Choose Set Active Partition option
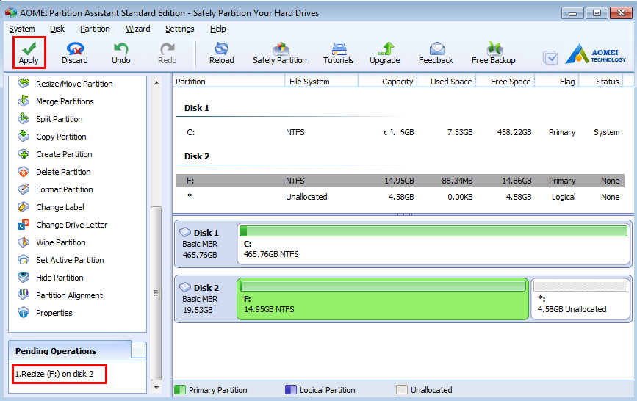The image size is (637, 401). click(x=61, y=260)
